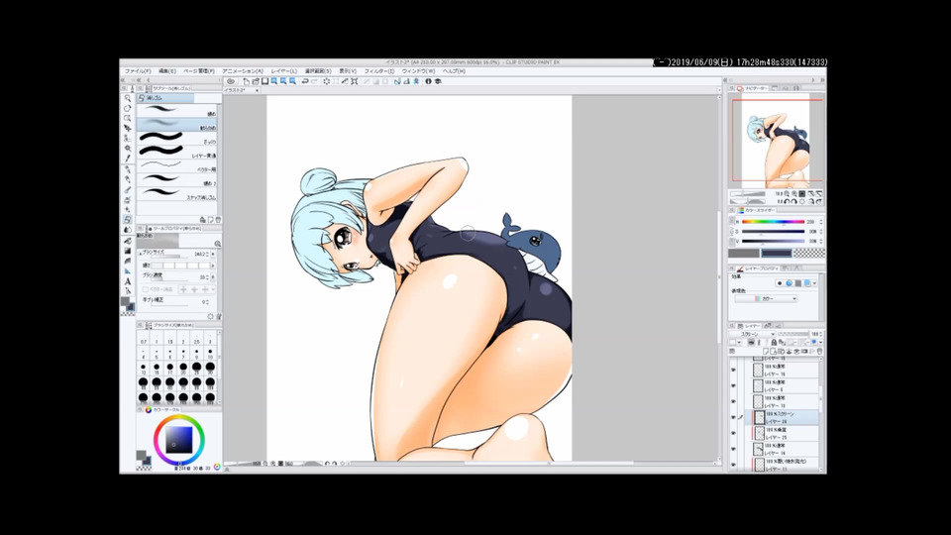Hide layer レイヤー 24 via eye icon
The height and width of the screenshot is (535, 951).
pyautogui.click(x=733, y=417)
